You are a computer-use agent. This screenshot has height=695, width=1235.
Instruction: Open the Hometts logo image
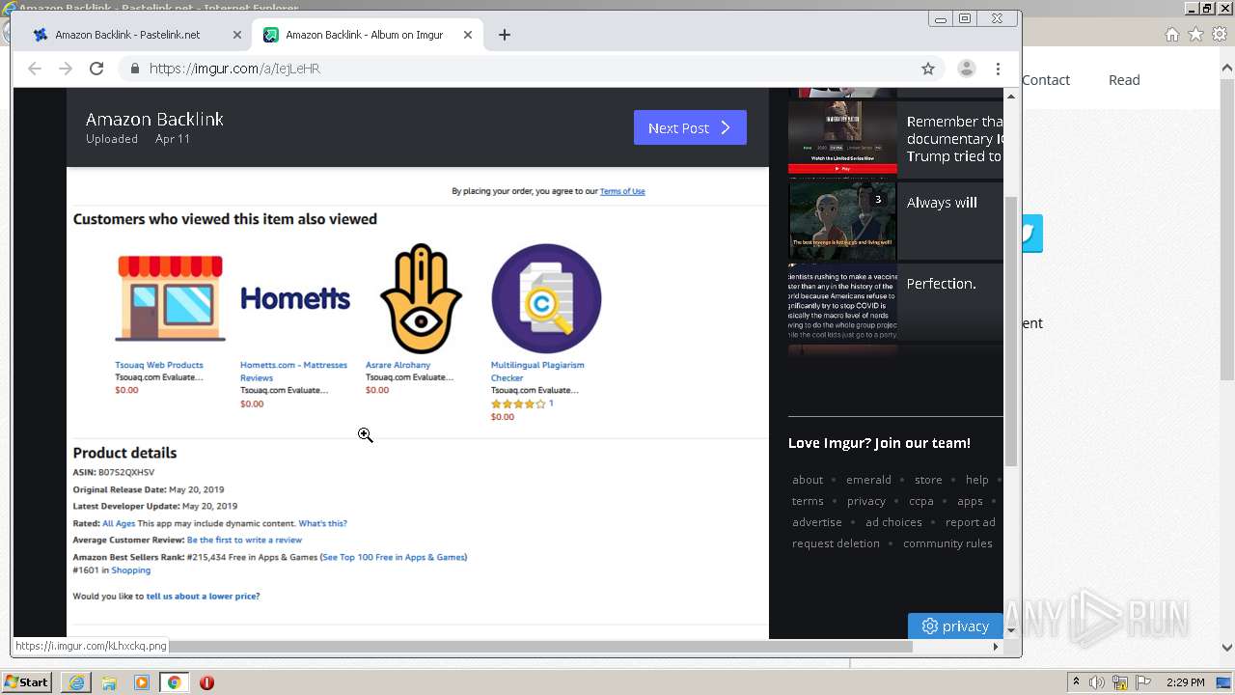click(x=295, y=299)
